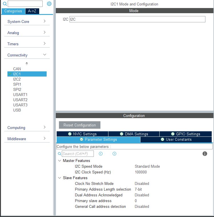Select the I2C Clock Speed (Hz) label
The height and width of the screenshot is (217, 214).
93,172
